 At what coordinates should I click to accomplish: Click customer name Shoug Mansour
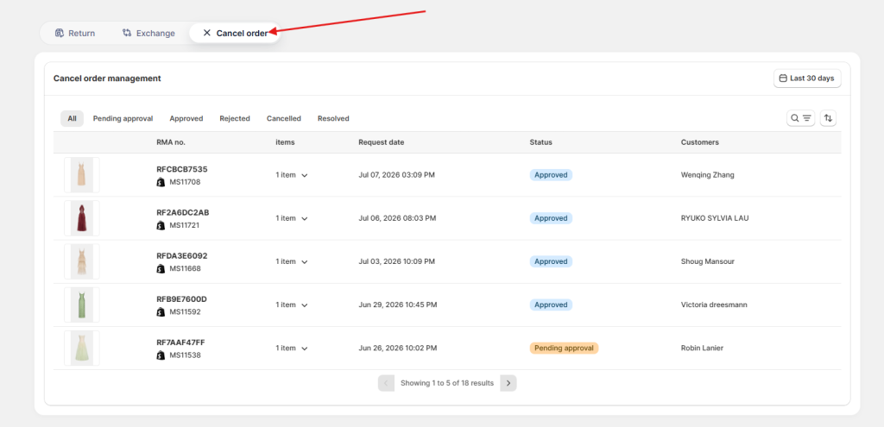click(x=708, y=261)
